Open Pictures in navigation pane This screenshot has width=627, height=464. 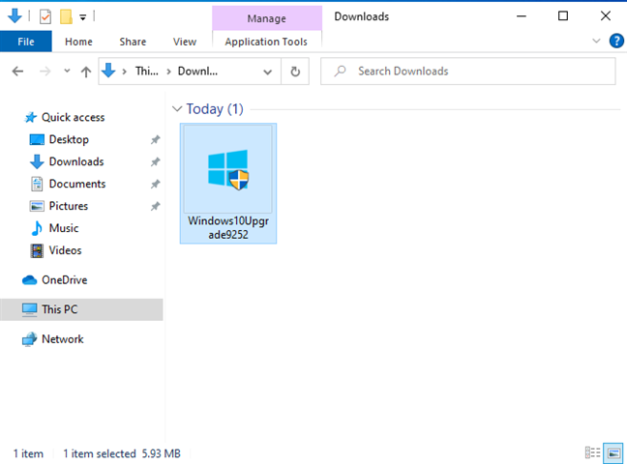click(69, 206)
